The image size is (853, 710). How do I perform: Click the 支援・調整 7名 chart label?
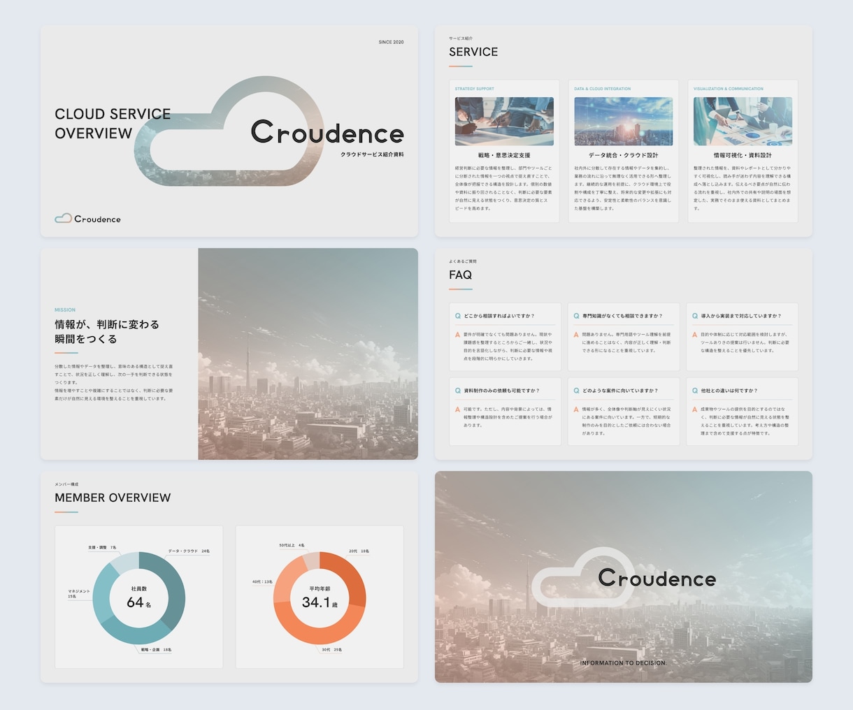tap(102, 548)
